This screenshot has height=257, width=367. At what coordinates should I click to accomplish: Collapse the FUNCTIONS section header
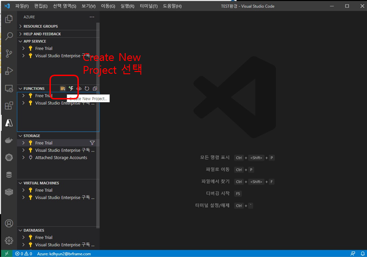point(34,88)
